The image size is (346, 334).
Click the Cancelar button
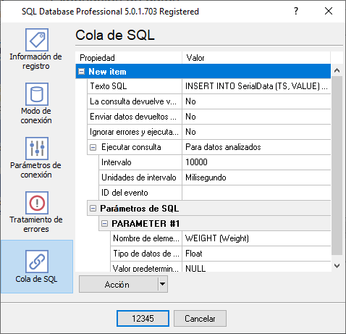[x=200, y=318]
